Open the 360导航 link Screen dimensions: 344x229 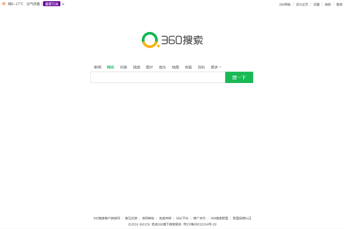point(285,5)
